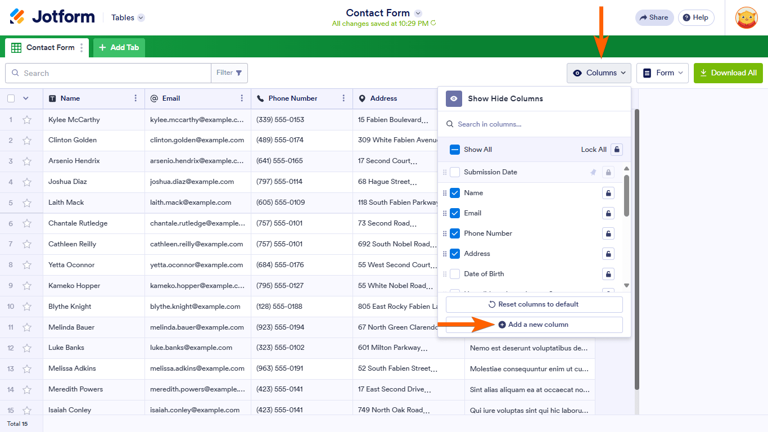Open Name column three-dot menu
Viewport: 768px width, 432px height.
135,98
